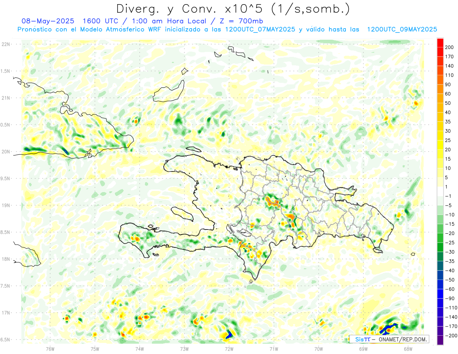This screenshot has width=458, height=354.
Task: Click the 22N latitude label
Action: [x=5, y=44]
